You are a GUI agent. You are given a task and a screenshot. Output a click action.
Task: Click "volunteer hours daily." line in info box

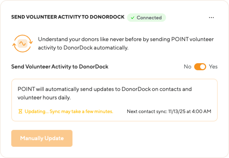(x=45, y=98)
